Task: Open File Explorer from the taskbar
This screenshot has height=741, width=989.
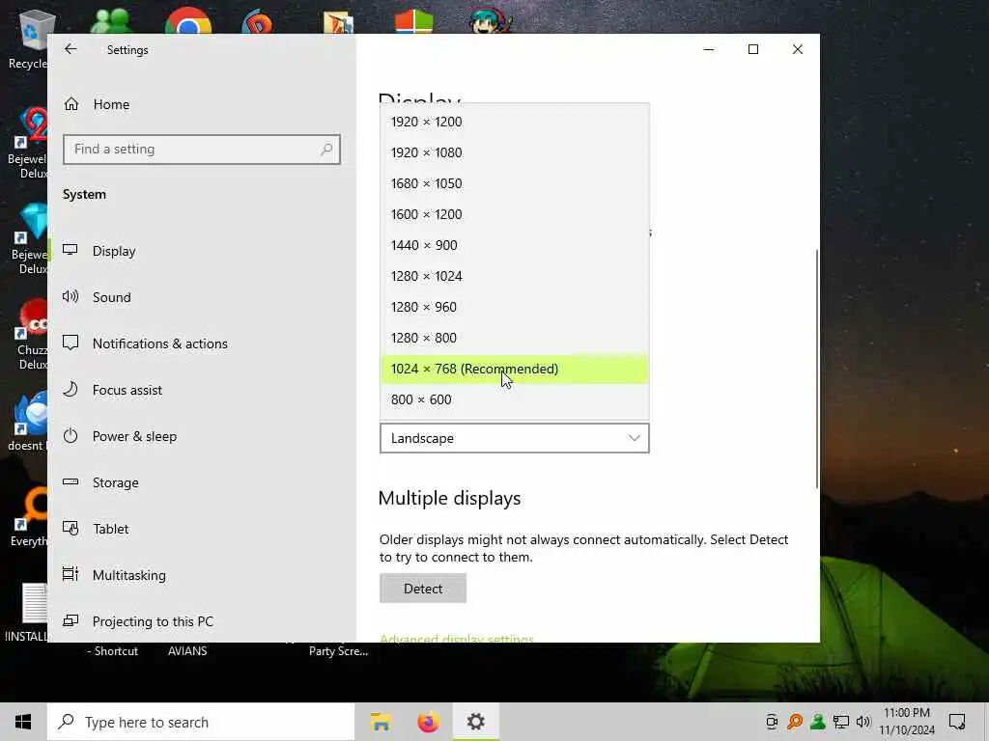Action: pyautogui.click(x=381, y=722)
